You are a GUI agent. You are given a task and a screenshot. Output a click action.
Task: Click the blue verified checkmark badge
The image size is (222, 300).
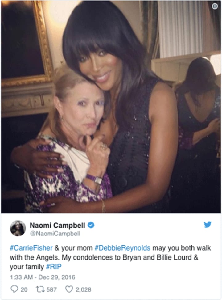pyautogui.click(x=91, y=225)
